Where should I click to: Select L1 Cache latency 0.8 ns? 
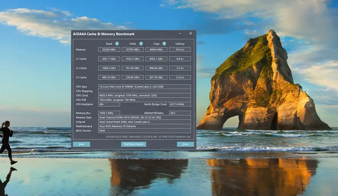180,59
